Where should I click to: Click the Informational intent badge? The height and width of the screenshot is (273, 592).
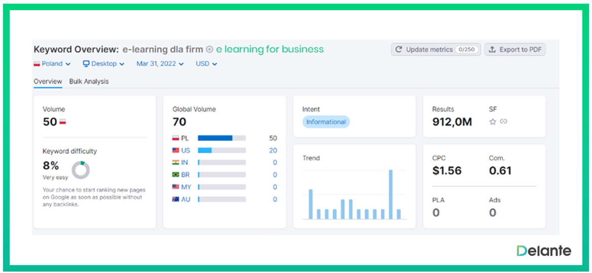pos(326,122)
